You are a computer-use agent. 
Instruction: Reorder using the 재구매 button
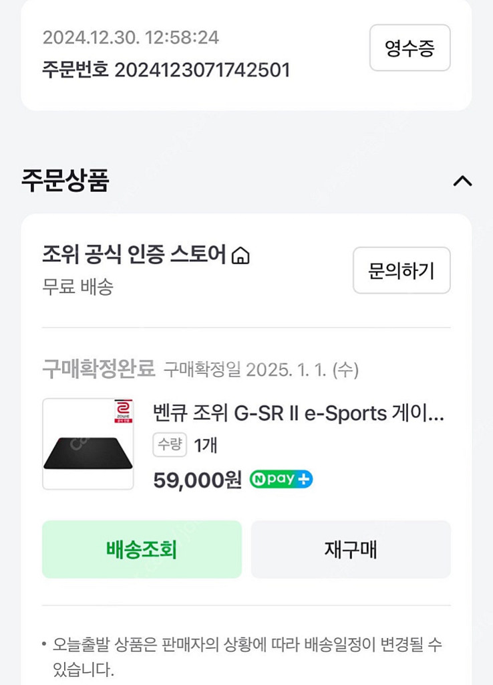[x=351, y=549]
